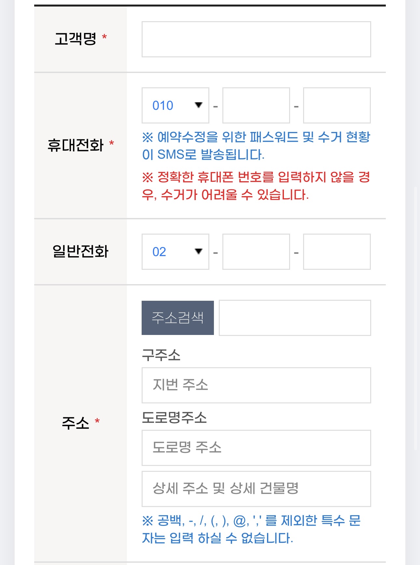The width and height of the screenshot is (420, 565).
Task: Click the 도로명 주소 road address field
Action: [256, 448]
